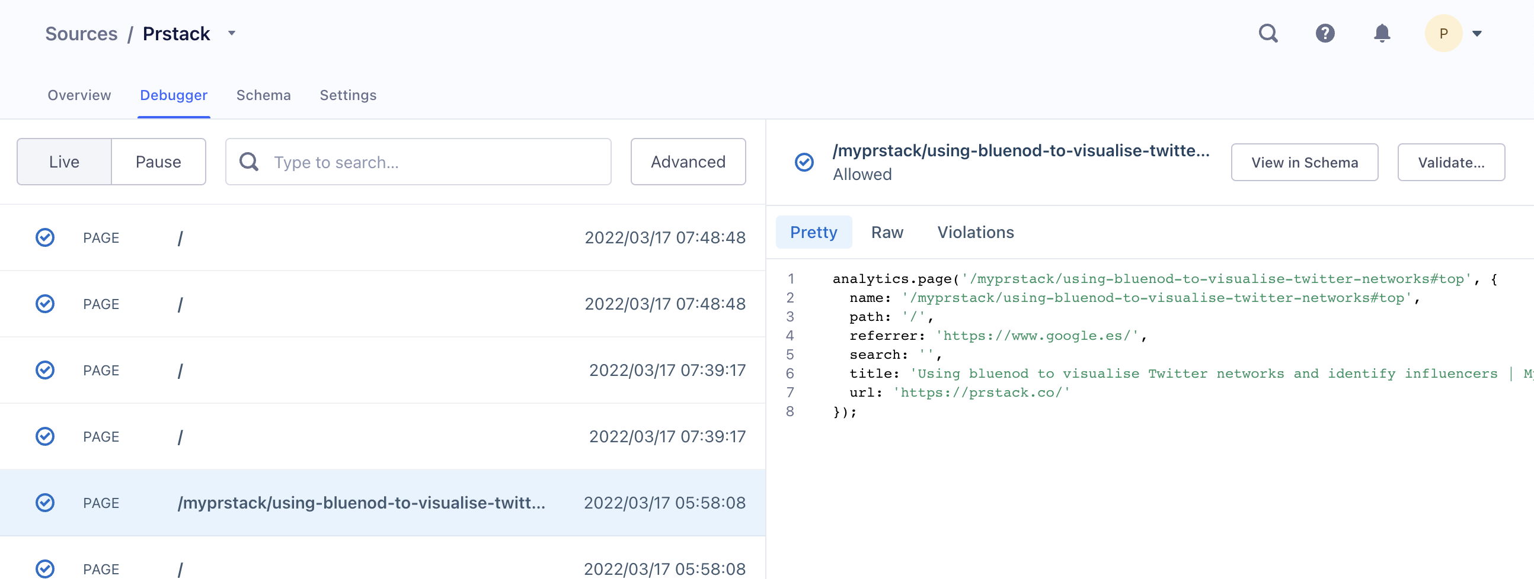
Task: Click the Validate... button
Action: (1451, 162)
